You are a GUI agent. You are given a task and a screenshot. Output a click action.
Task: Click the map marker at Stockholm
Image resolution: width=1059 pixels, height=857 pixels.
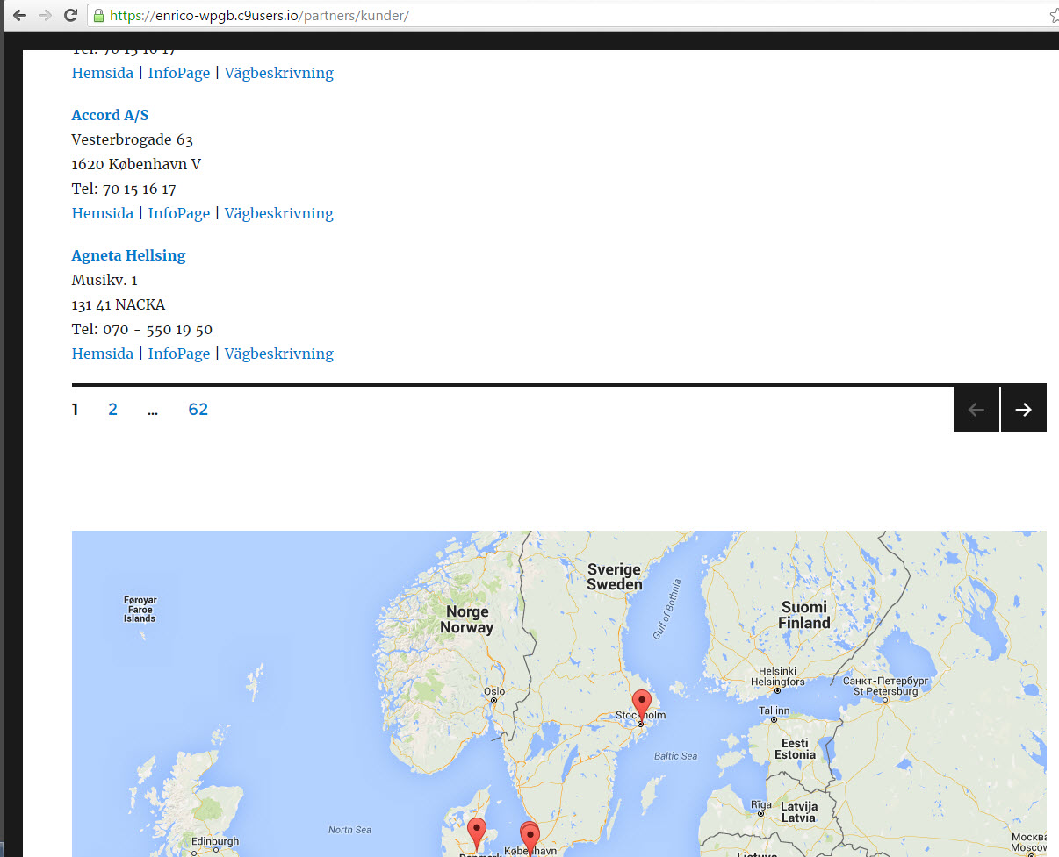click(642, 705)
